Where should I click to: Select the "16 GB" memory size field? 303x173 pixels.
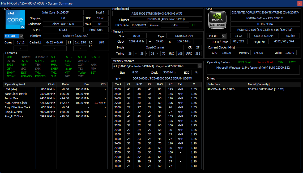[136, 36]
